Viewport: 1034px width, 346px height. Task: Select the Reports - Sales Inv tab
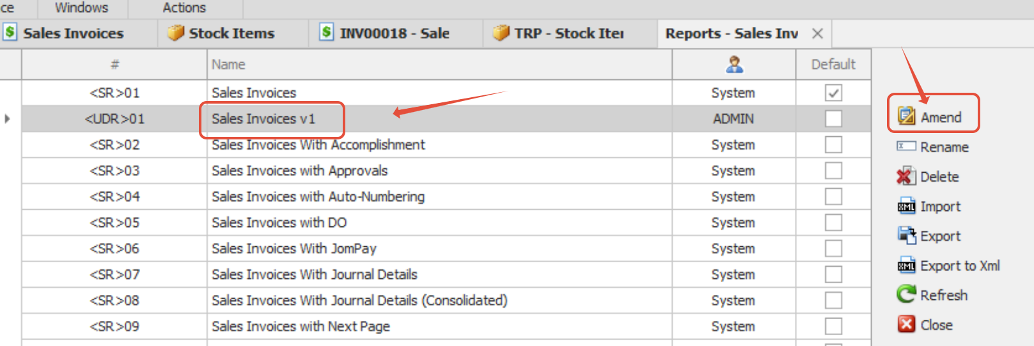[732, 33]
